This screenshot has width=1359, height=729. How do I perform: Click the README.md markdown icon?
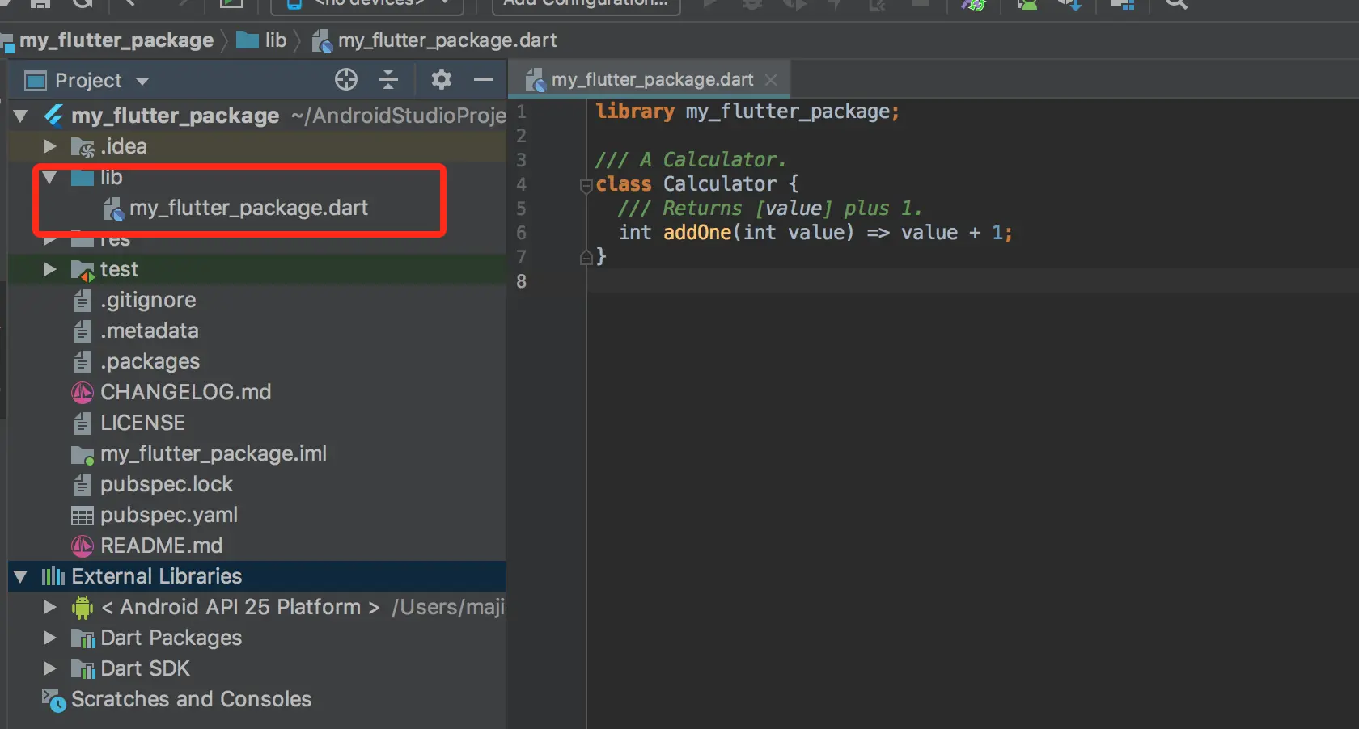[x=83, y=546]
